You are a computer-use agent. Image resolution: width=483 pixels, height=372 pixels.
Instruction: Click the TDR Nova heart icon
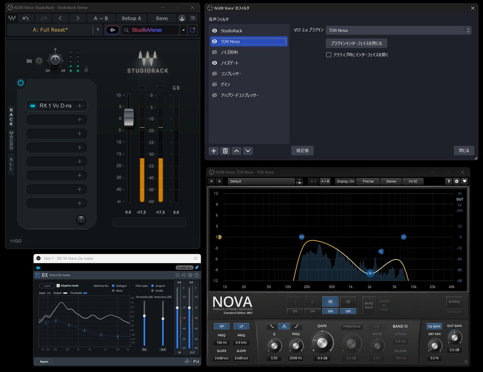[x=464, y=181]
